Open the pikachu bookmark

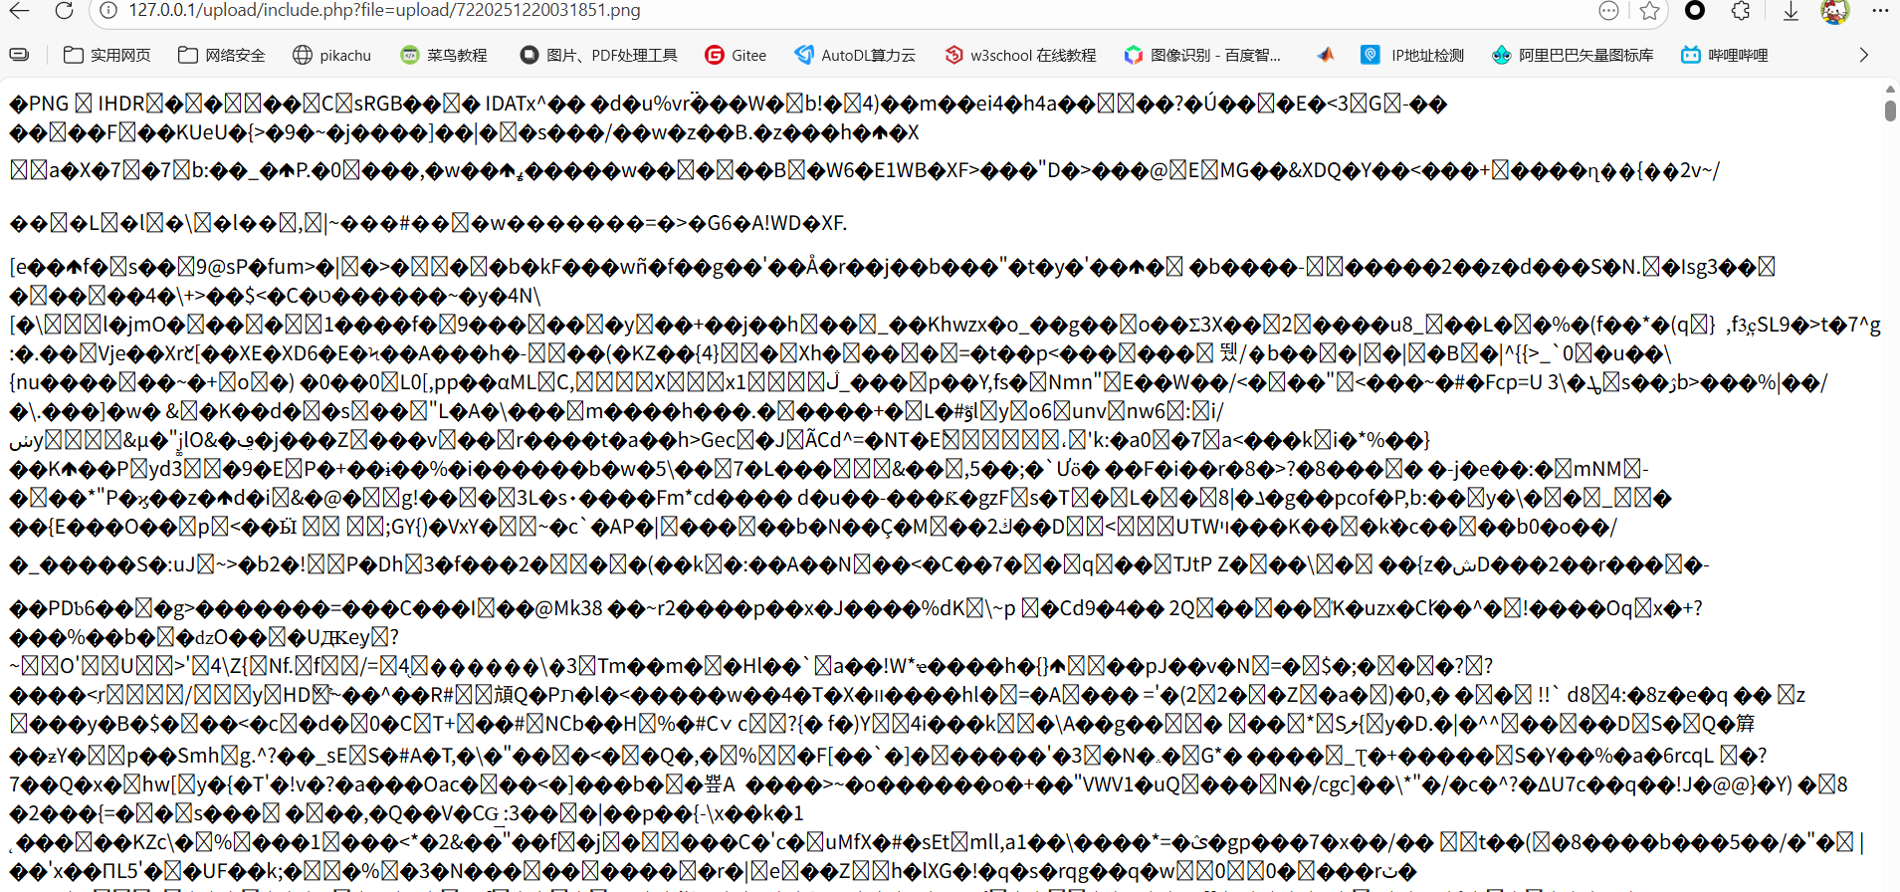pyautogui.click(x=331, y=55)
